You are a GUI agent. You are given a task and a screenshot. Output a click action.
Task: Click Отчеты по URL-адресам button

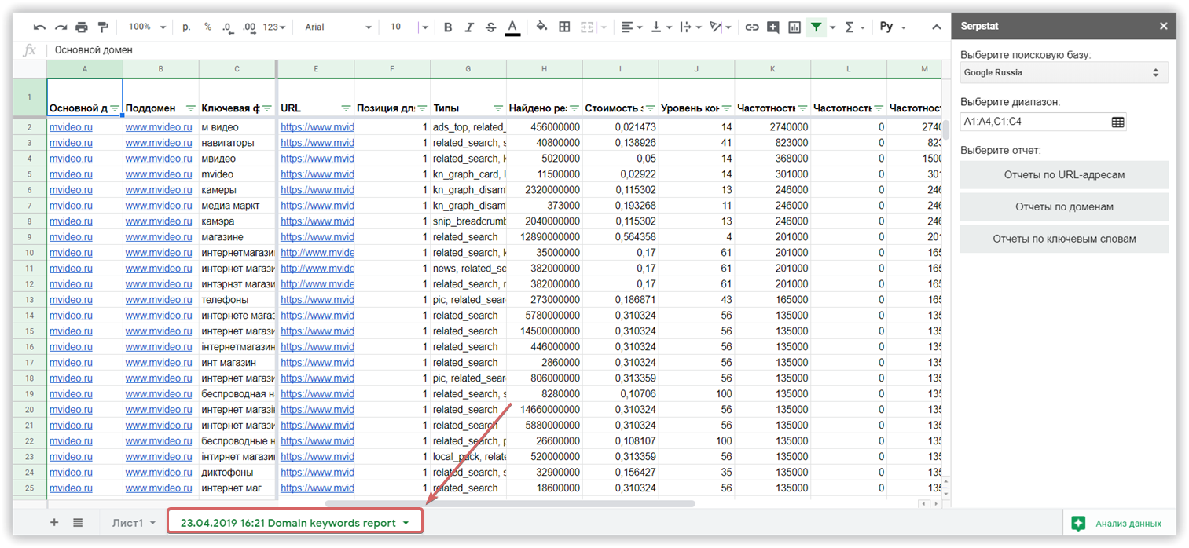click(x=1064, y=174)
